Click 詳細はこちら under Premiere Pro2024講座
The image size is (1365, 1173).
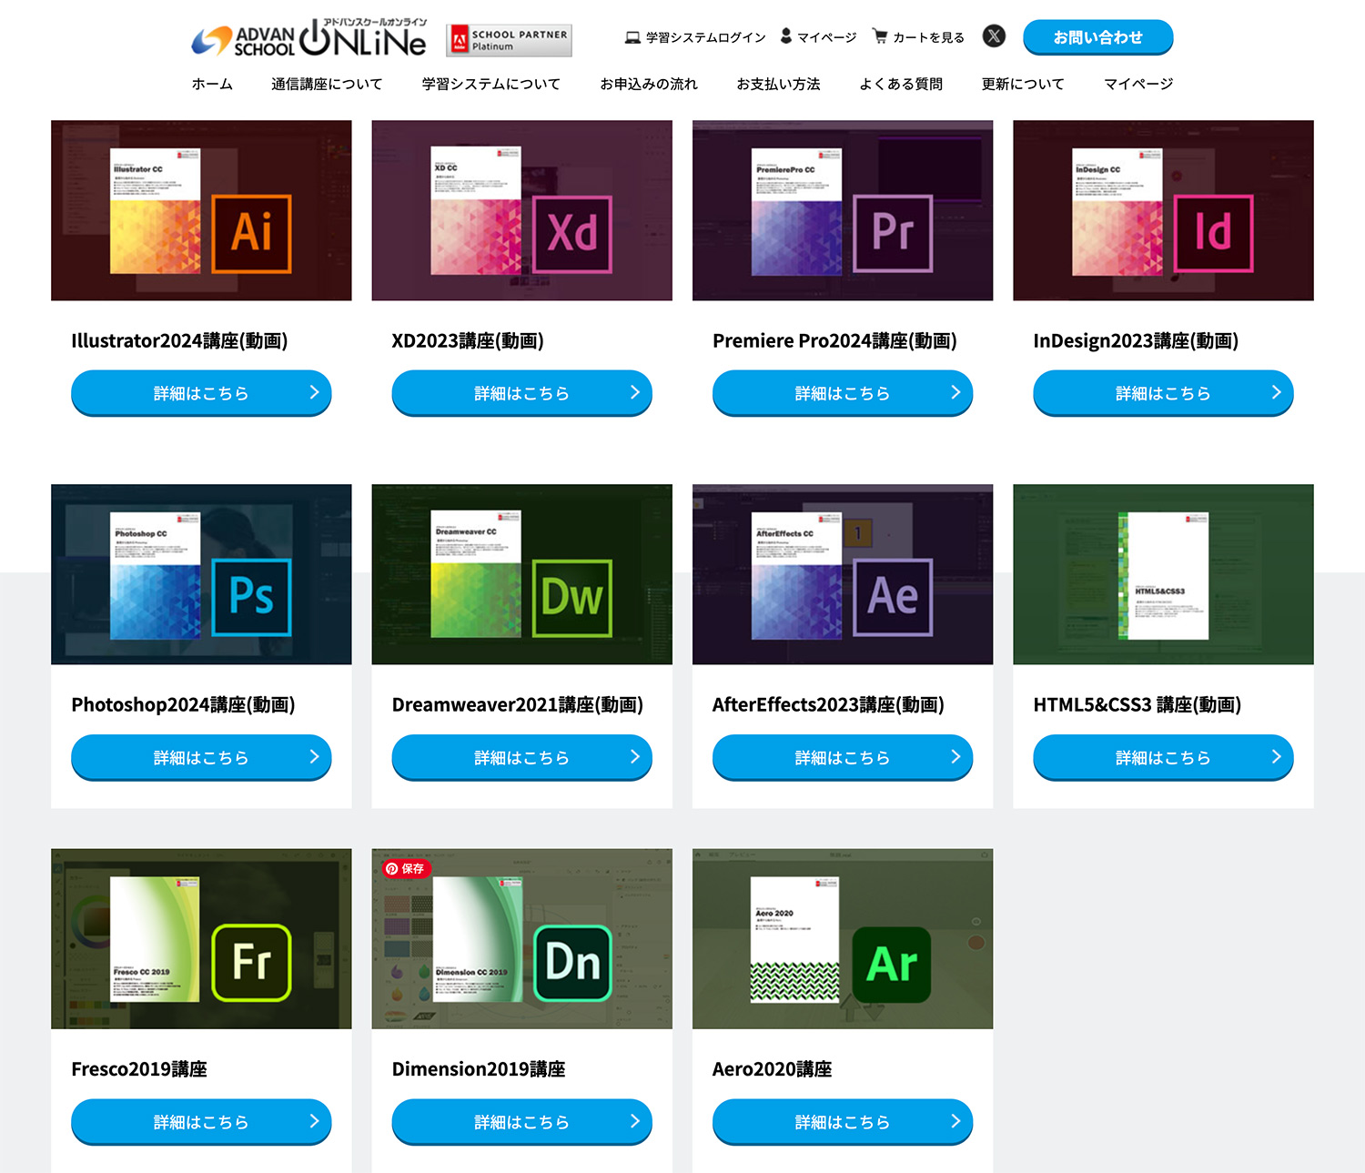click(x=843, y=392)
